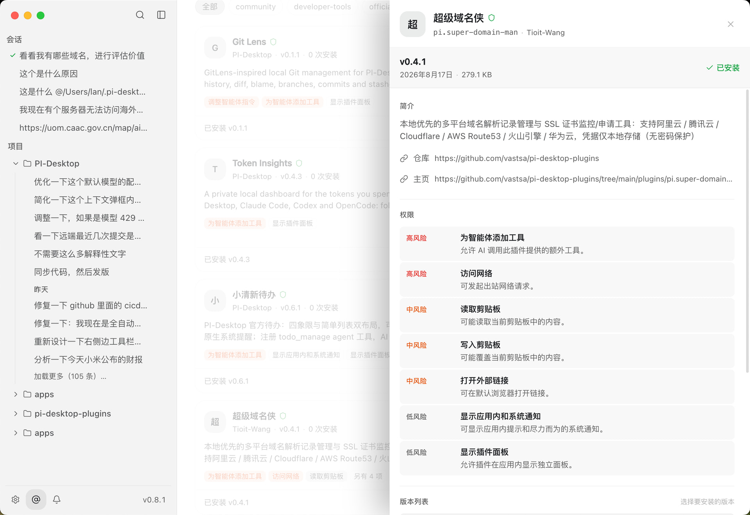Open conversation 这个是什么原因
Screen dimensions: 750x515
[48, 73]
